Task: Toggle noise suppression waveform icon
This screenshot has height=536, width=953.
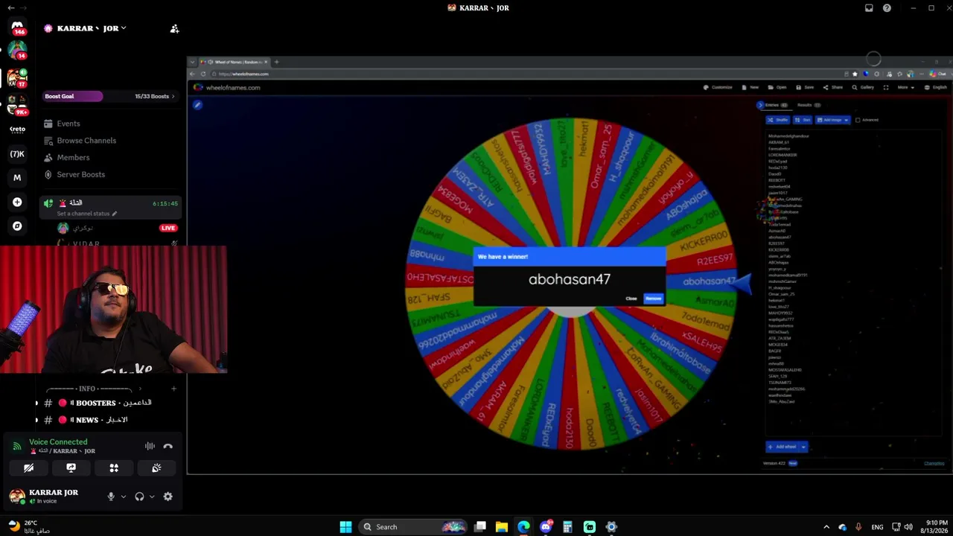Action: pyautogui.click(x=150, y=446)
